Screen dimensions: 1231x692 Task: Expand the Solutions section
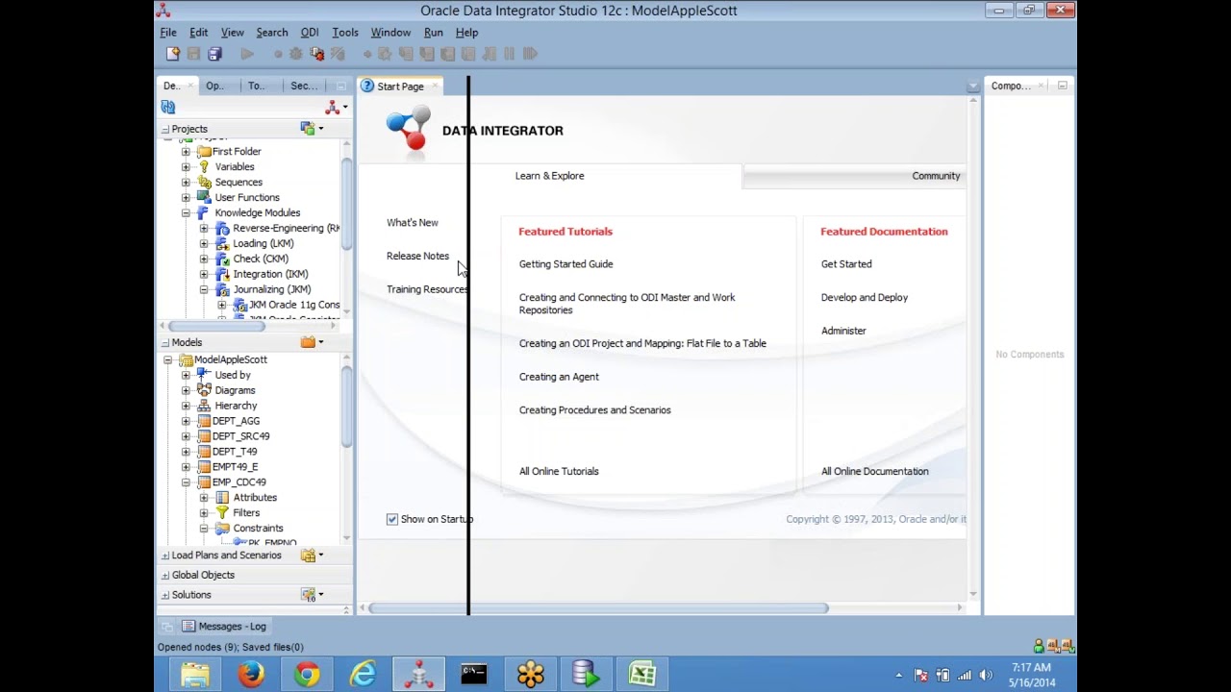pyautogui.click(x=165, y=595)
